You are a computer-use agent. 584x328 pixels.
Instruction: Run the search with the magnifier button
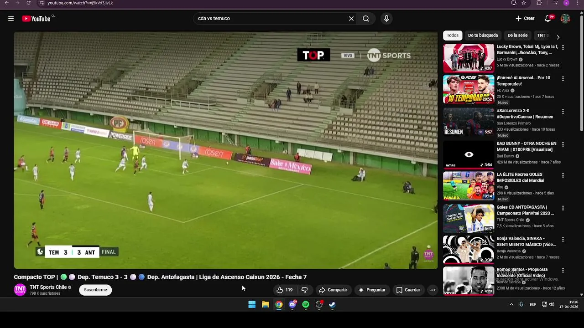coord(366,19)
